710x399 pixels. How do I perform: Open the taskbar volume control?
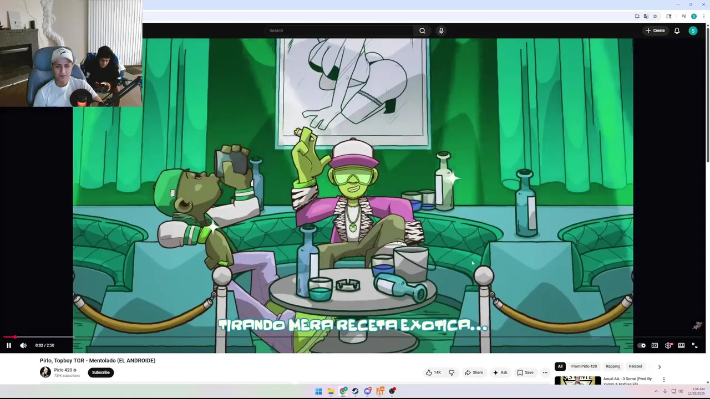[x=681, y=391]
